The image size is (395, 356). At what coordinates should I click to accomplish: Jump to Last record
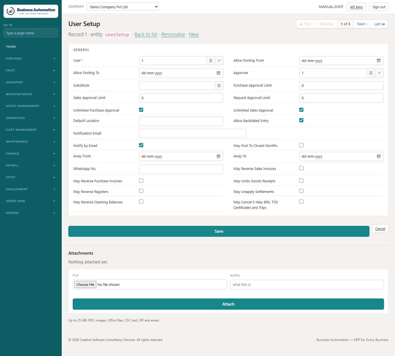[x=379, y=24]
